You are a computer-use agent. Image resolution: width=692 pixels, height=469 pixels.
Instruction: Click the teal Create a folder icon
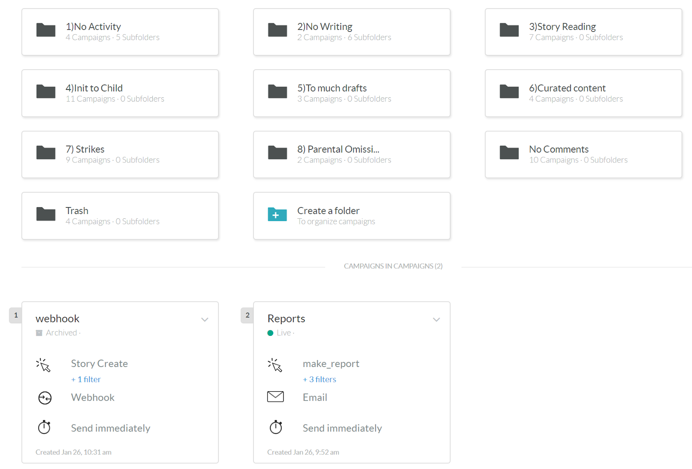[277, 214]
